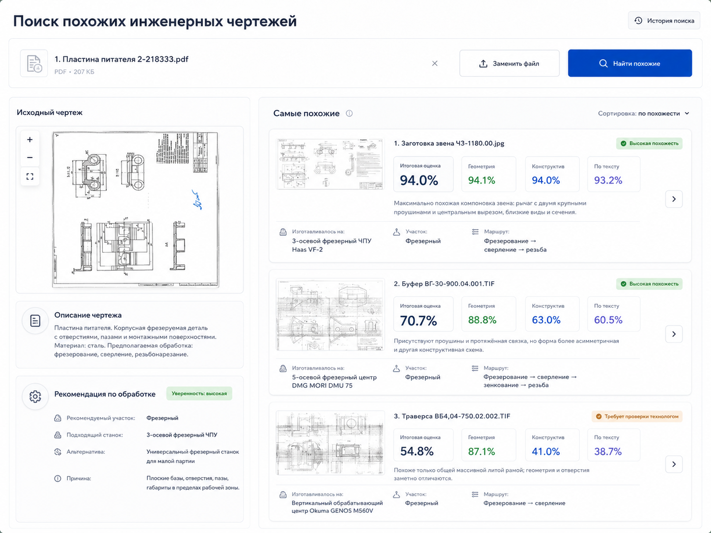Click the icon next to Подходящий станок
The height and width of the screenshot is (533, 711).
[x=57, y=435]
